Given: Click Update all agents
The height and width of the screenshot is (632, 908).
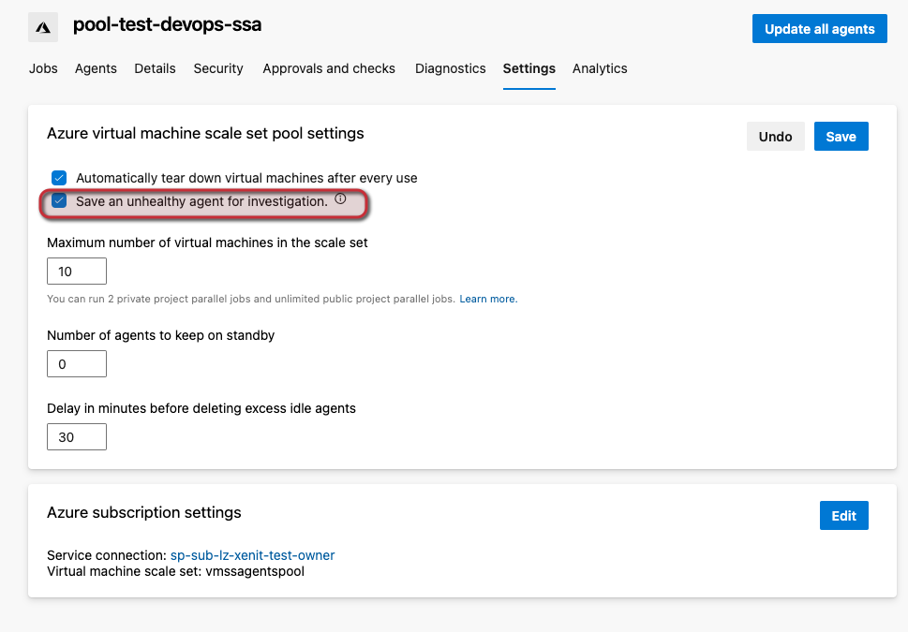Looking at the screenshot, I should (x=819, y=28).
